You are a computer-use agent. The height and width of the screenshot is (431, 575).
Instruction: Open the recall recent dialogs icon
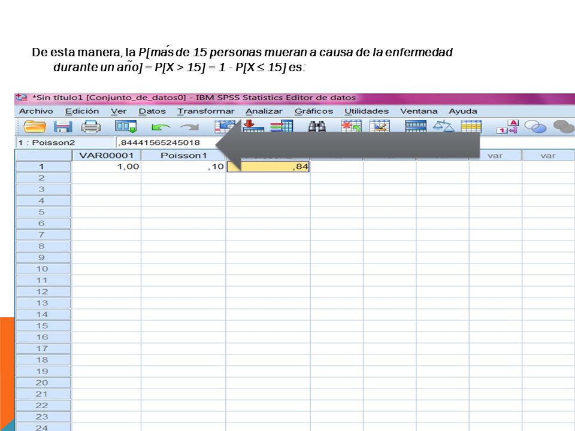[126, 127]
